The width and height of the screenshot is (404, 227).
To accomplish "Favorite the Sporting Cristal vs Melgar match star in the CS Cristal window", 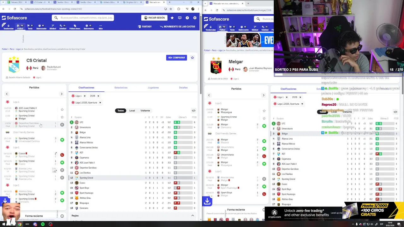I will click(62, 117).
